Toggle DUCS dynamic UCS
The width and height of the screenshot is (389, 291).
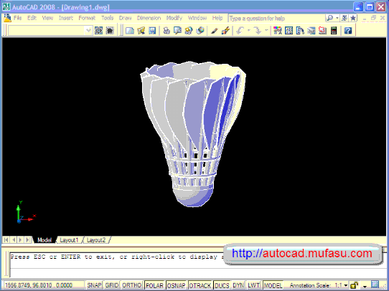pyautogui.click(x=222, y=285)
